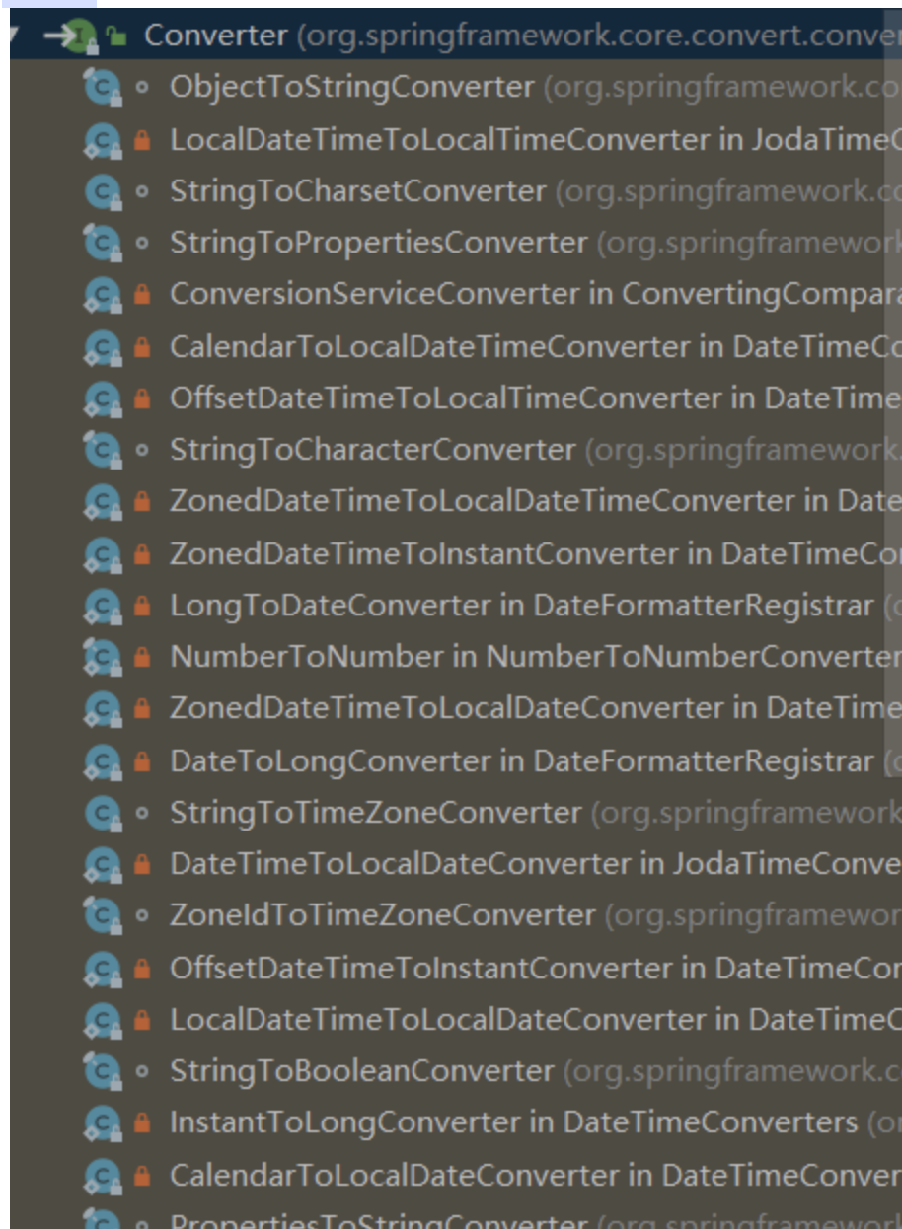902x1229 pixels.
Task: Click the class icon beside DateTimeToLocalDateConverter
Action: pos(103,865)
